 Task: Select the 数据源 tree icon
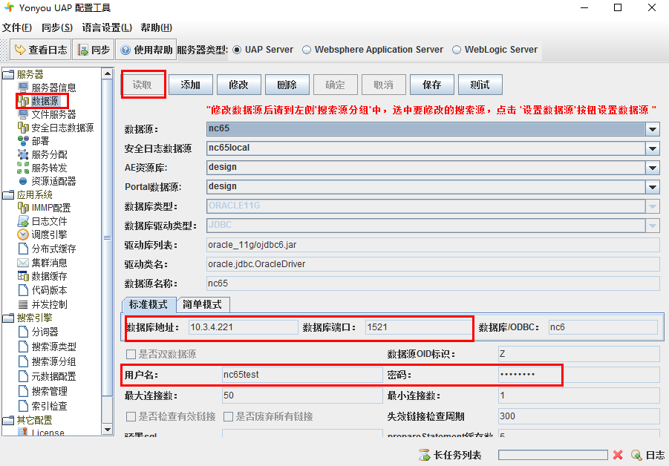(x=23, y=101)
